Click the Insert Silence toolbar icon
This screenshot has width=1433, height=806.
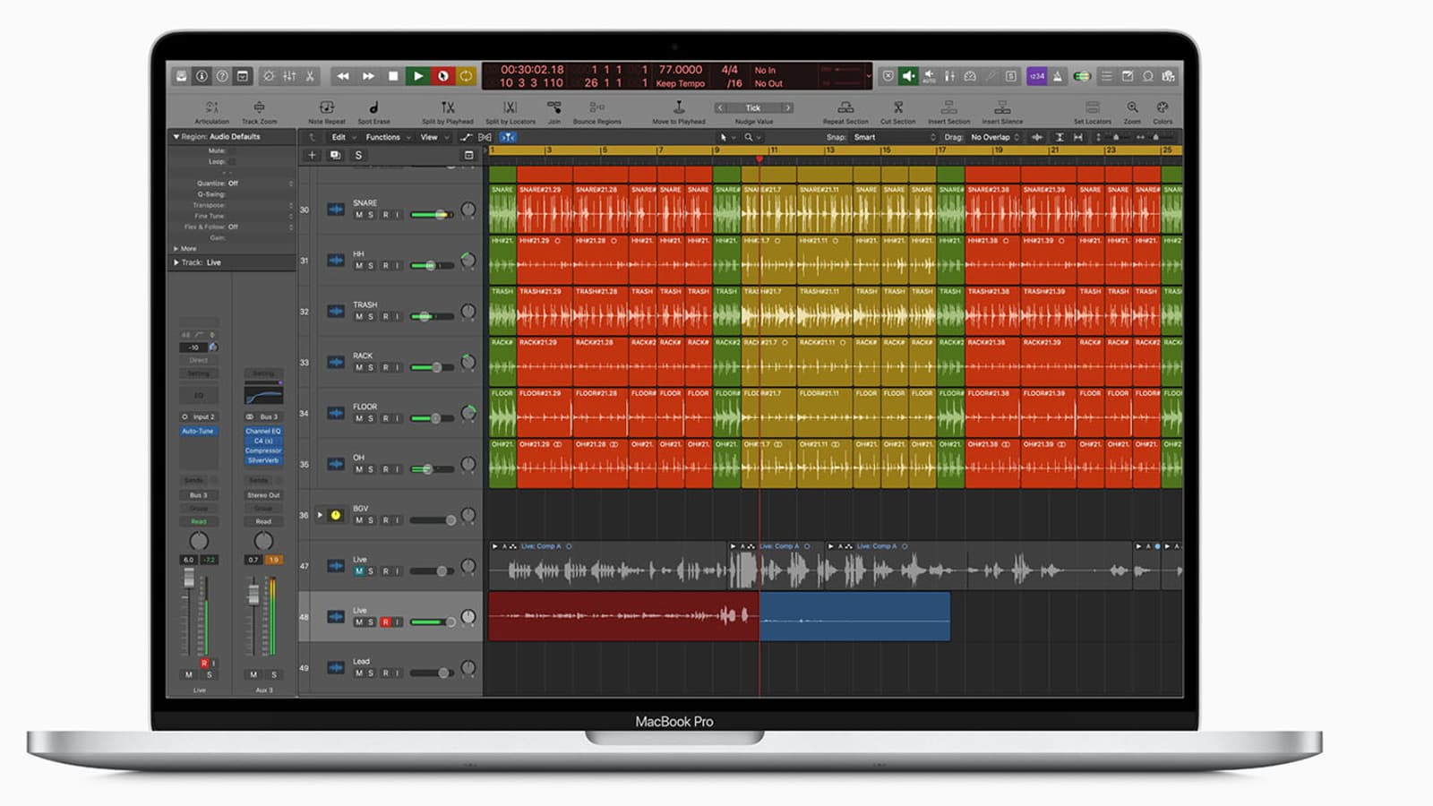pyautogui.click(x=1002, y=107)
